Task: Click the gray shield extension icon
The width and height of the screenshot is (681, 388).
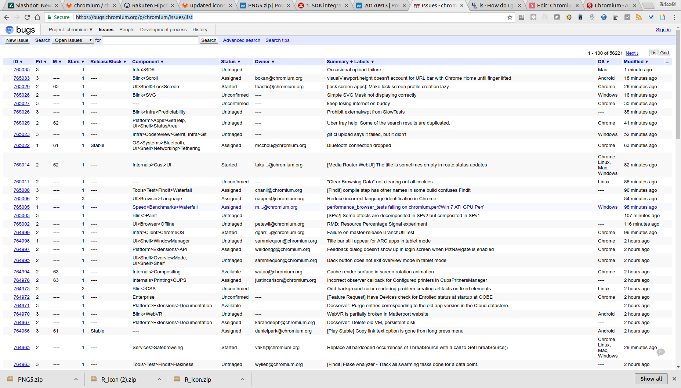Action: [557, 17]
